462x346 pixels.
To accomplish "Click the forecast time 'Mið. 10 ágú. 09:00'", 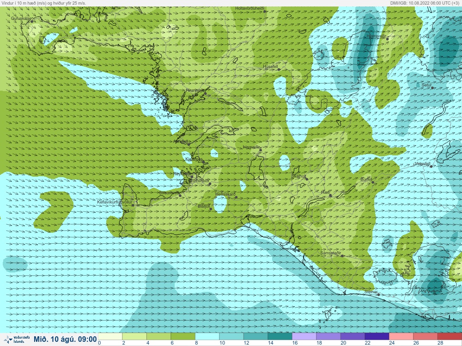I will pyautogui.click(x=65, y=339).
